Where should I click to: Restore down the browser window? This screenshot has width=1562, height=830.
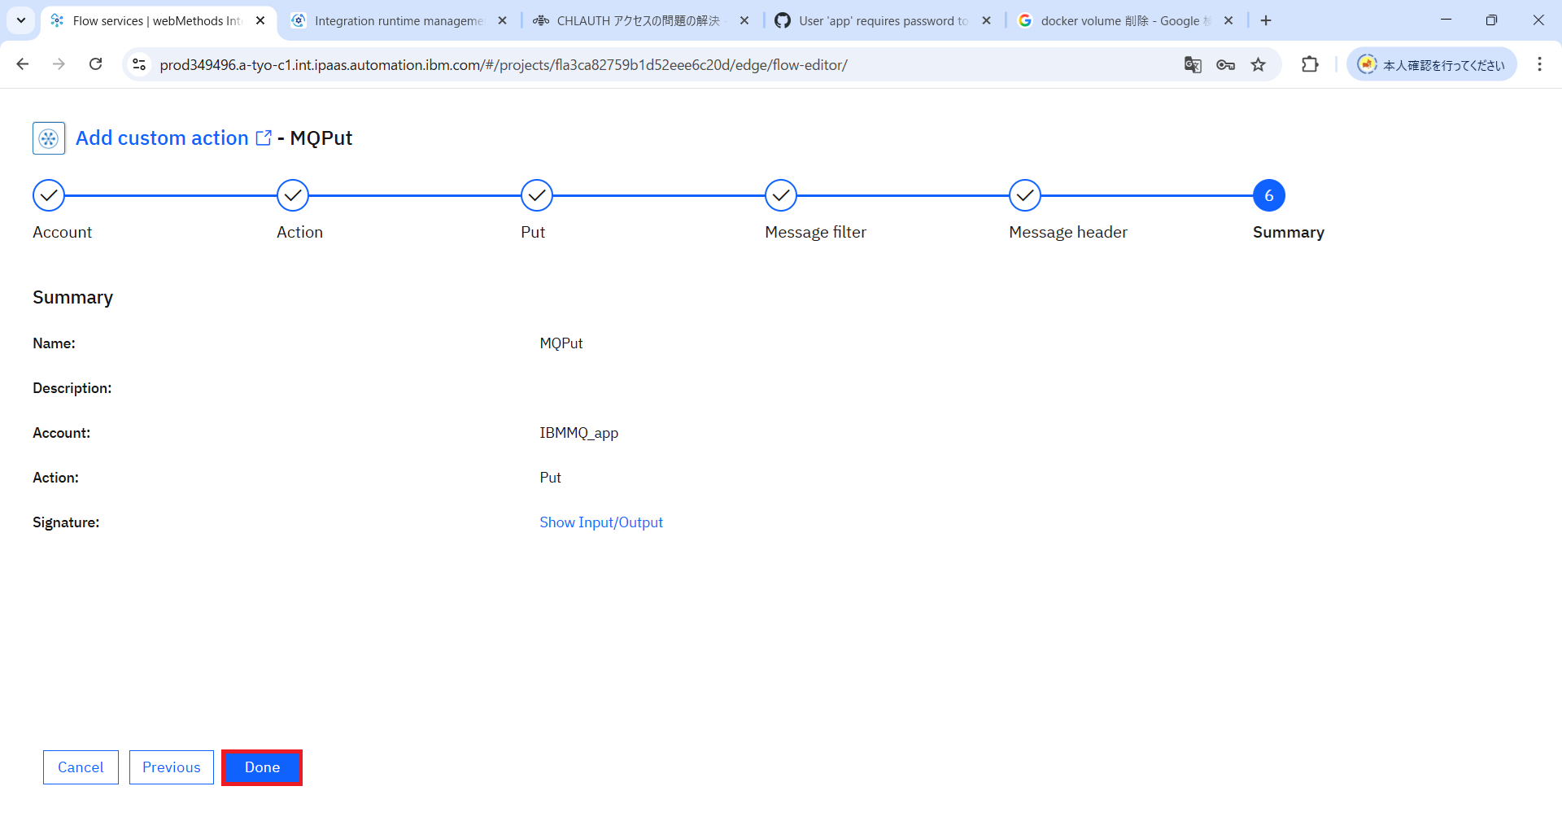click(x=1491, y=20)
